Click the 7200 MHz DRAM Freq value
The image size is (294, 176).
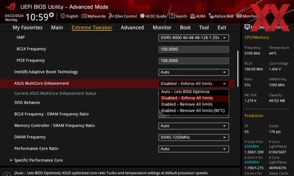point(277,85)
